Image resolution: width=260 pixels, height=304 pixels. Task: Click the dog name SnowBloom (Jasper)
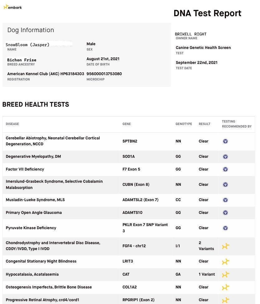[x=27, y=45]
